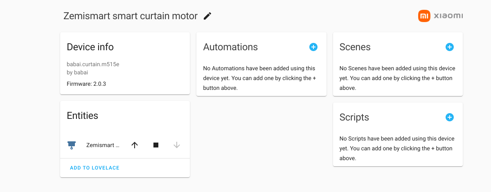This screenshot has width=491, height=192.
Task: Click the blue curtain entity icon
Action: [72, 145]
